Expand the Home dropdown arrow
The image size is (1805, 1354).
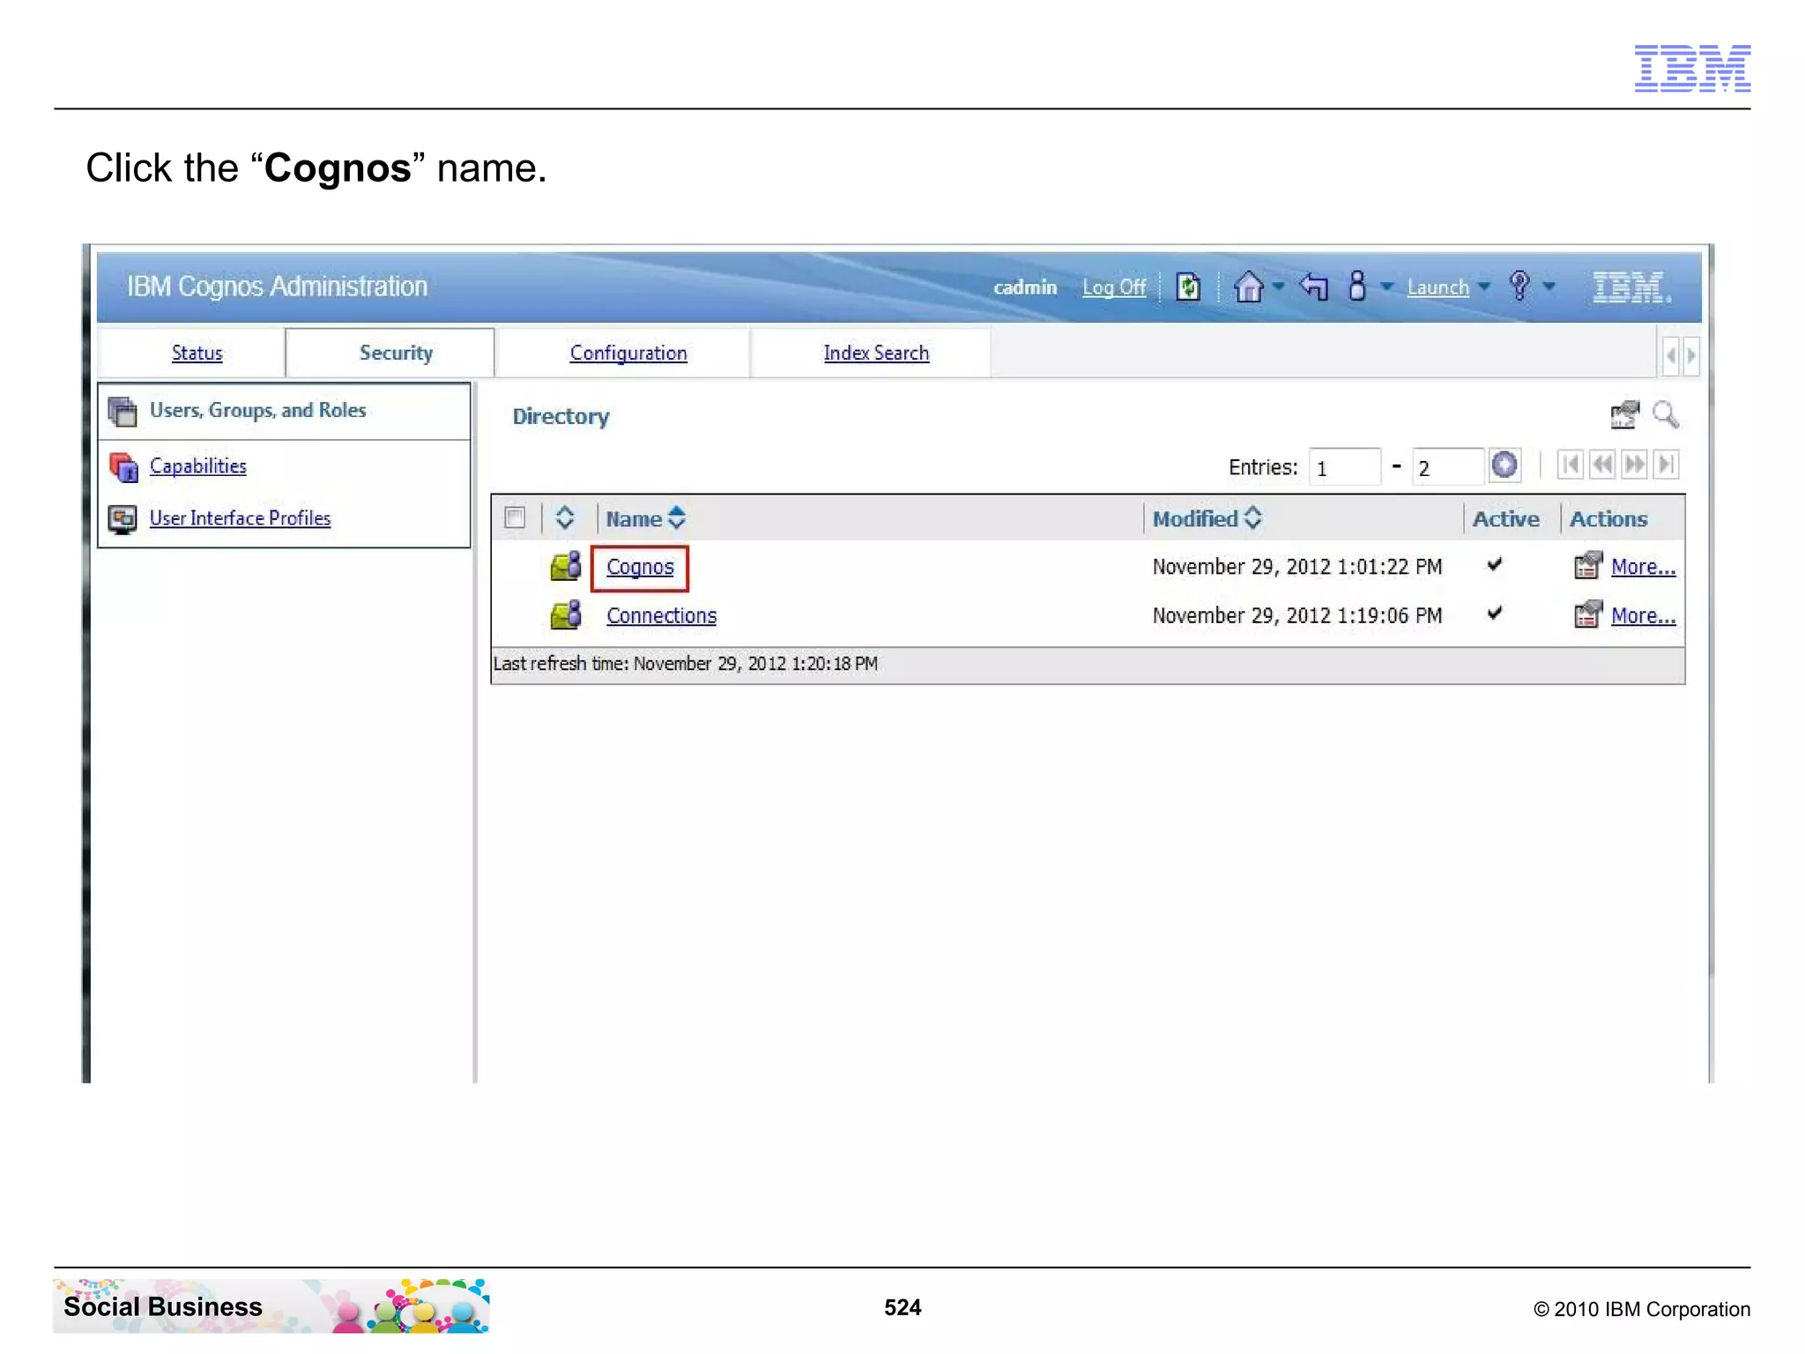1278,286
